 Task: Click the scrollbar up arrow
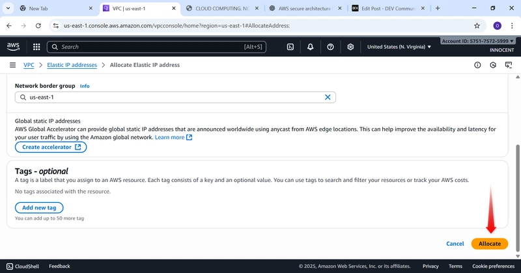[517, 77]
